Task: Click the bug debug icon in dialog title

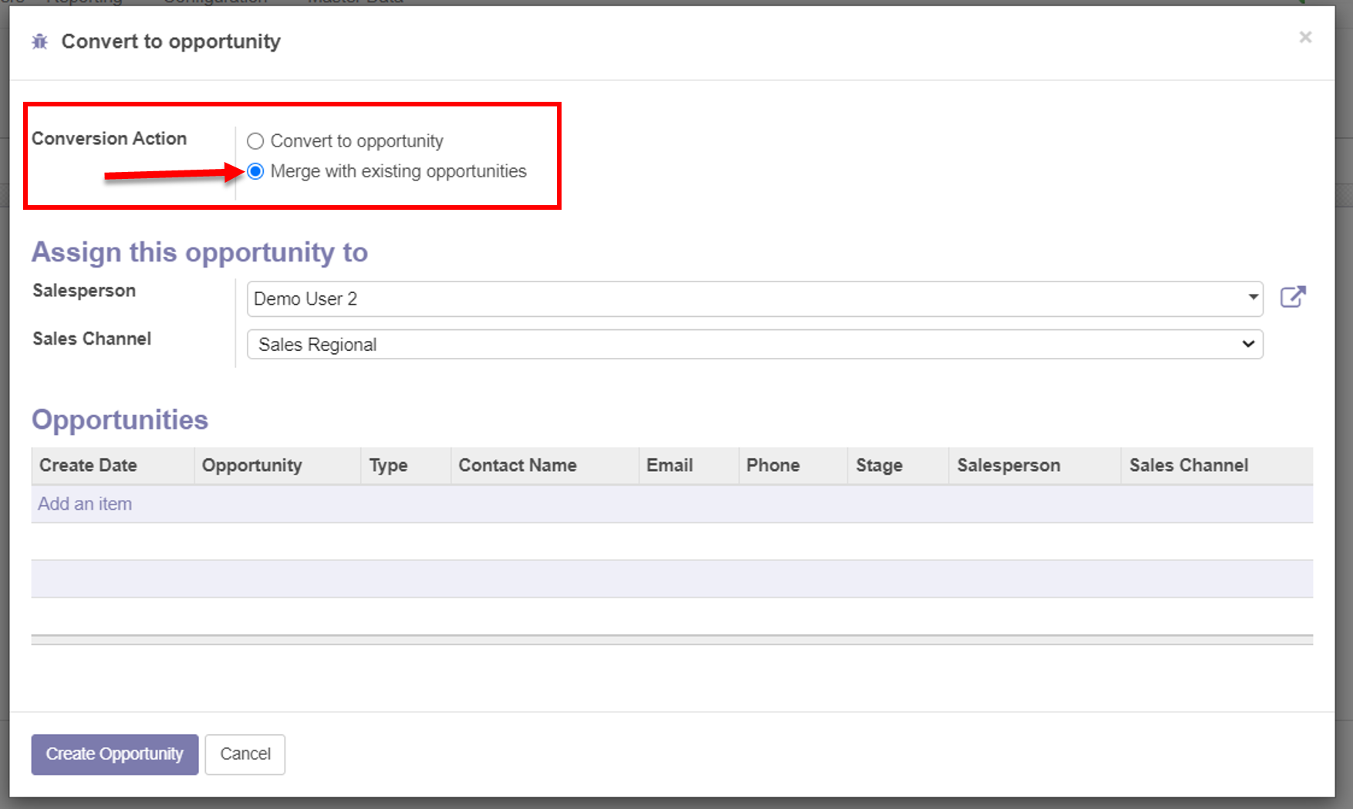Action: (39, 42)
